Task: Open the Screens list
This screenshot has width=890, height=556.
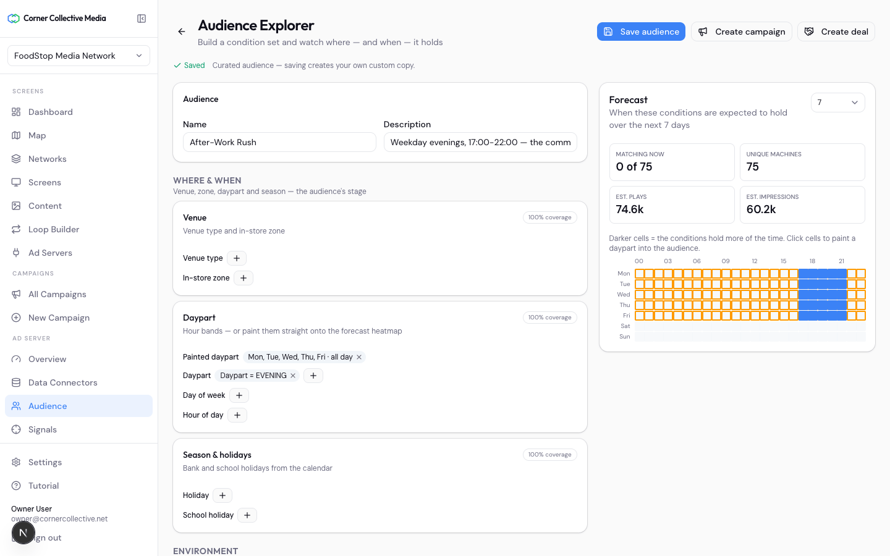Action: (x=78, y=182)
